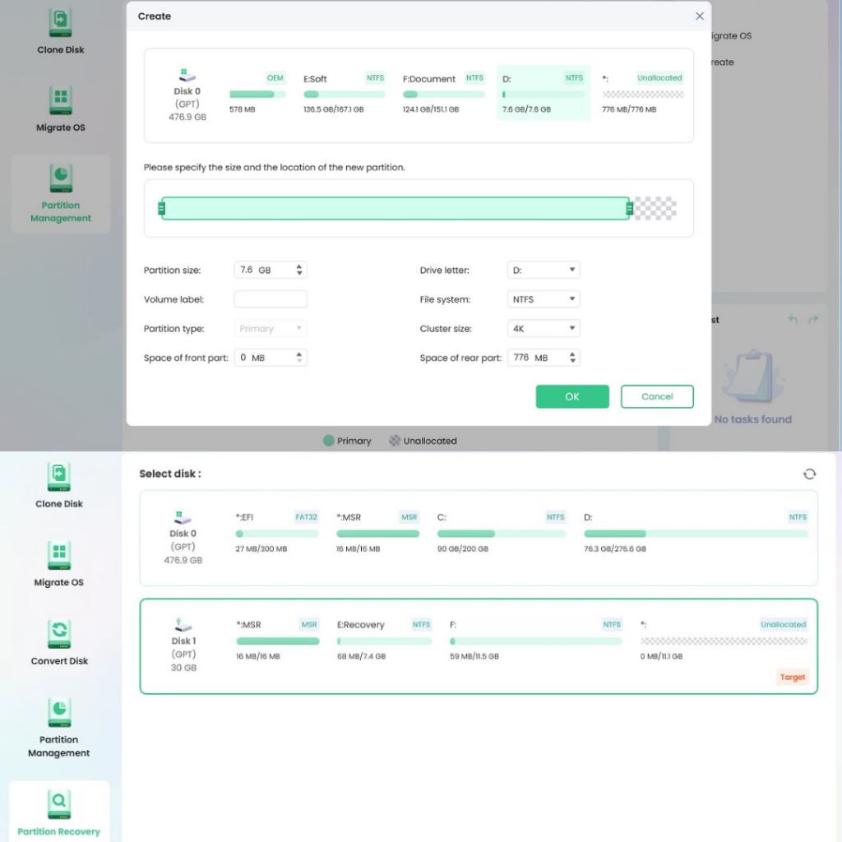Click the OK button in Create dialog
Image resolution: width=842 pixels, height=842 pixels.
[572, 396]
